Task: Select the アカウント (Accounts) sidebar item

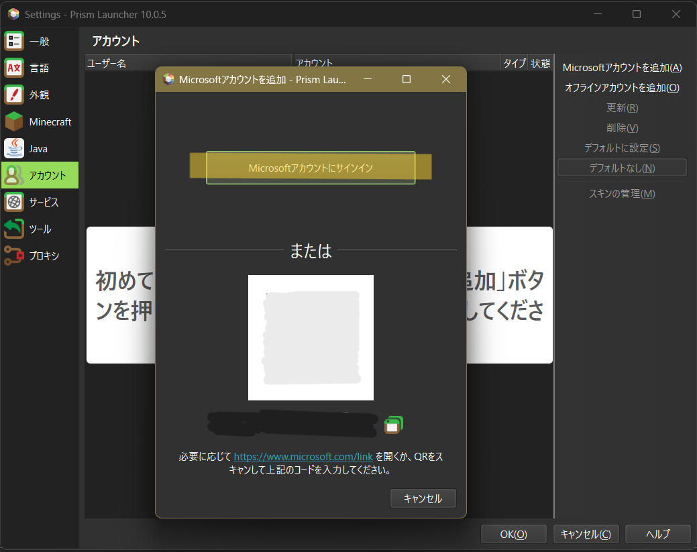Action: pyautogui.click(x=40, y=176)
